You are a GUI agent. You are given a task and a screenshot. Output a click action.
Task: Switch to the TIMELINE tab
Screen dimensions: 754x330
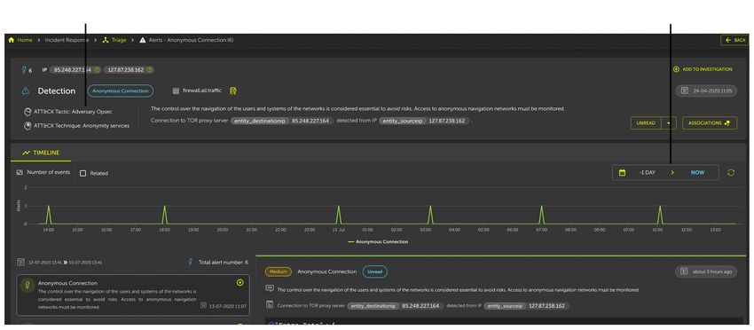pos(41,153)
